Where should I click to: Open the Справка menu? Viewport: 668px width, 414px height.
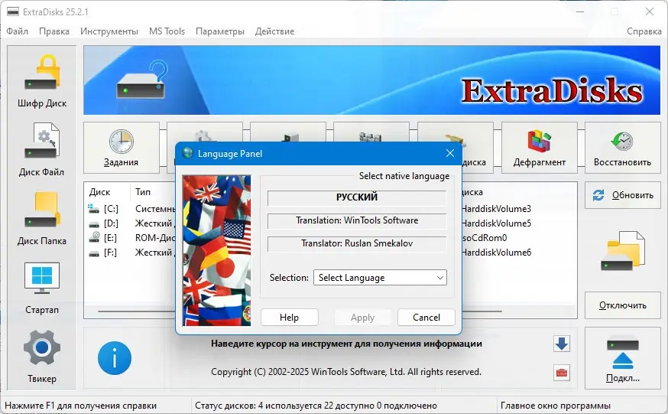point(644,31)
